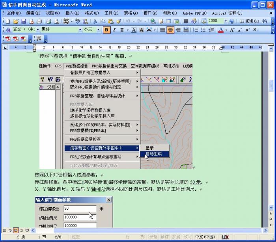Image resolution: width=276 pixels, height=242 pixels.
Task: Click the Print icon
Action: pyautogui.click(x=48, y=21)
